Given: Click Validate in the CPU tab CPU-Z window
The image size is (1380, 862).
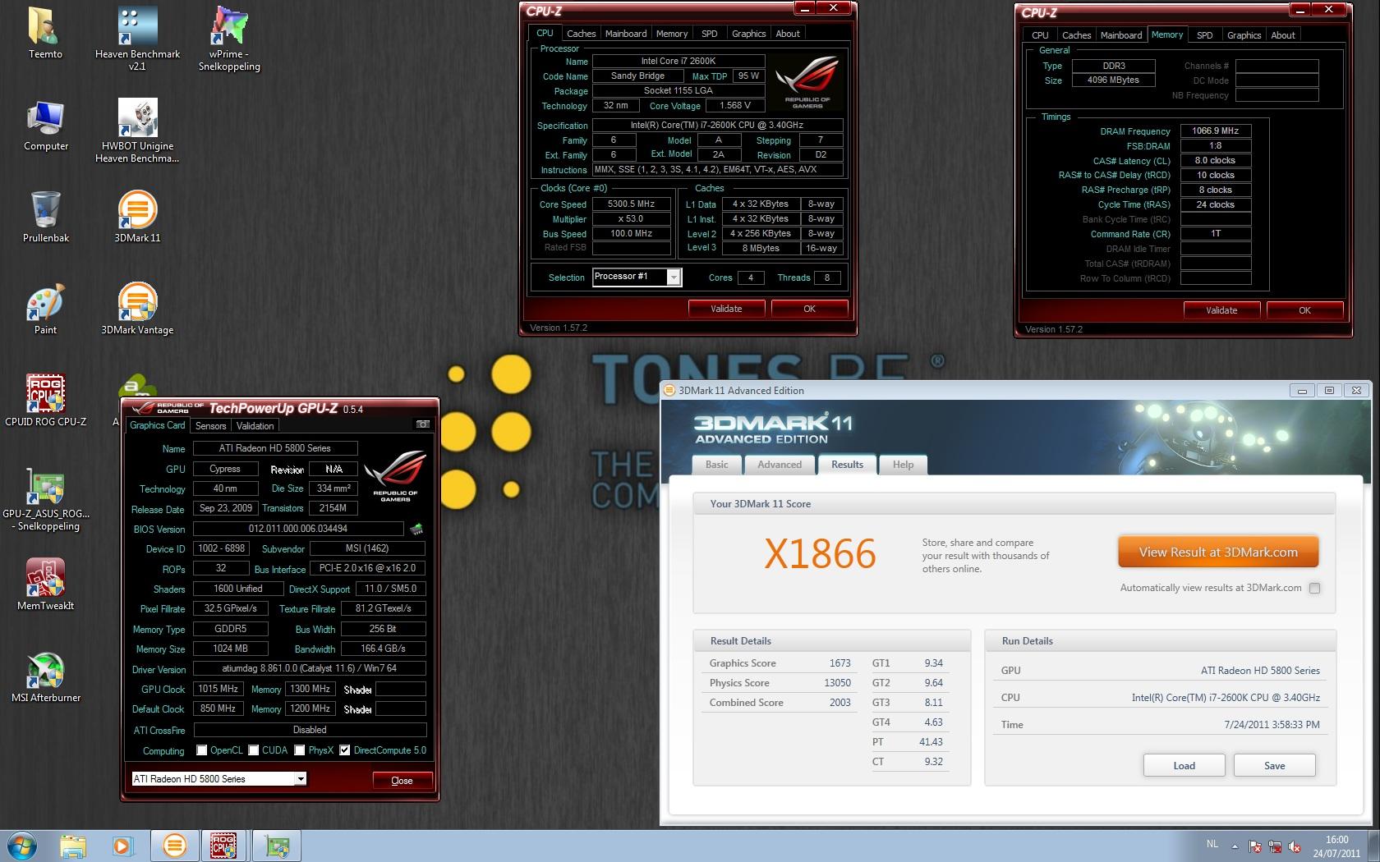Looking at the screenshot, I should tap(726, 309).
